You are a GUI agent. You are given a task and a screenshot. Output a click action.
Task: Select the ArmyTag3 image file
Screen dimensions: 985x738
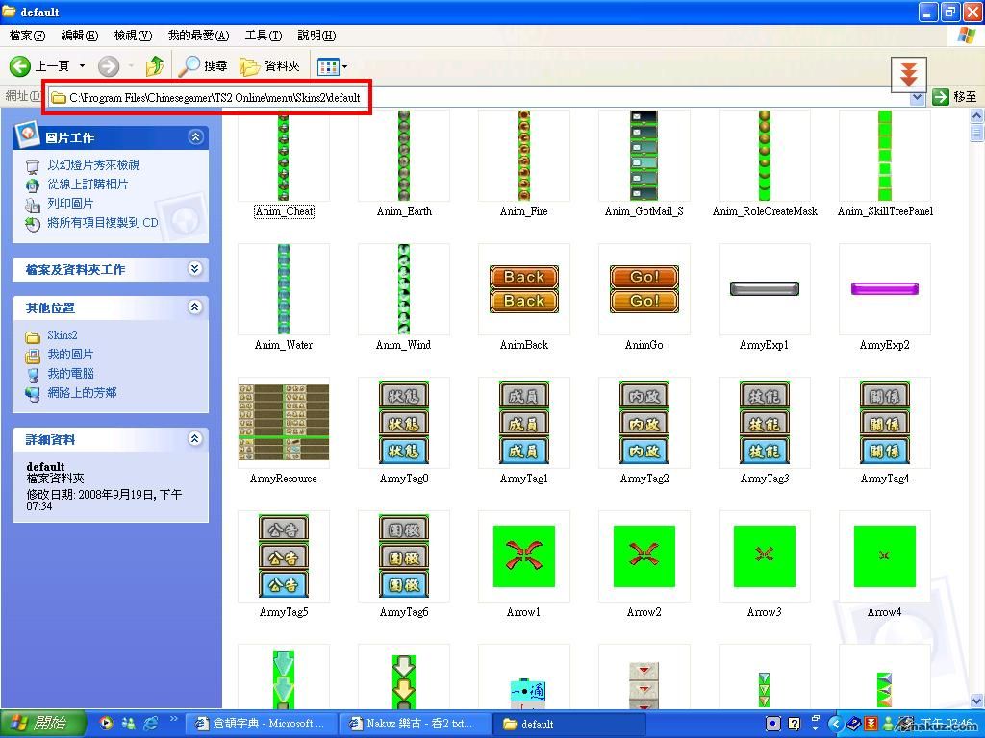(x=765, y=423)
